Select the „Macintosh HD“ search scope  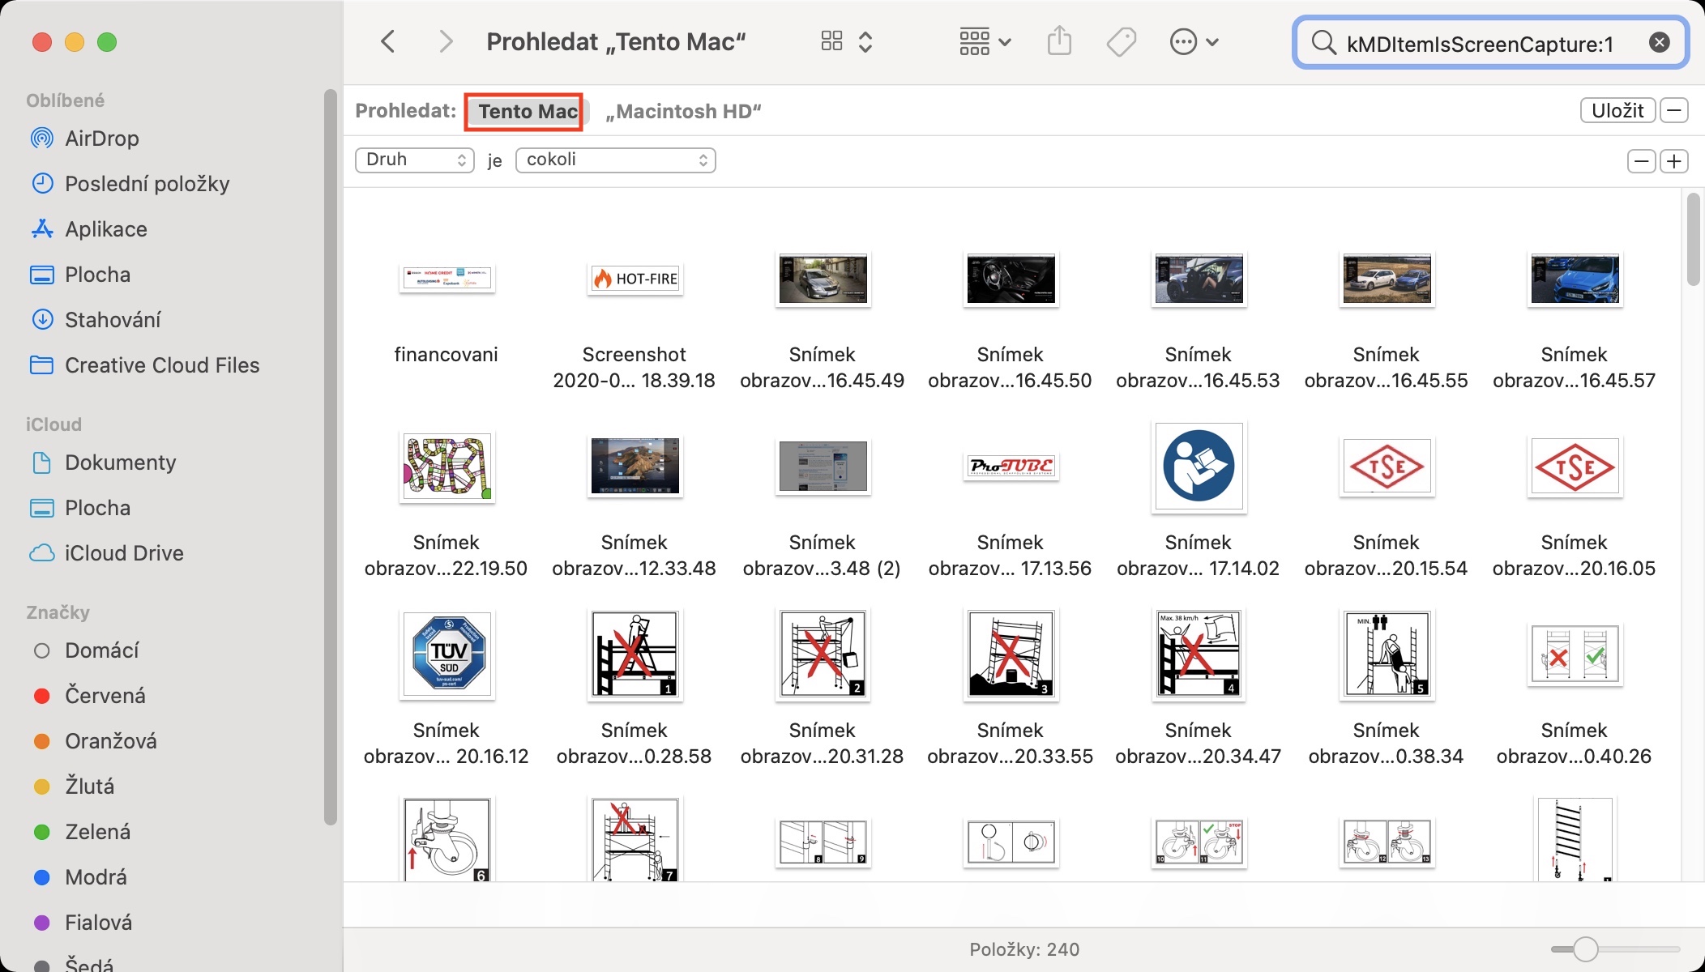(683, 112)
